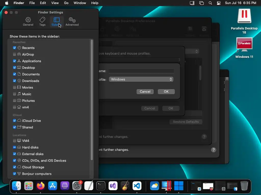Open the File menu

[x=32, y=3]
